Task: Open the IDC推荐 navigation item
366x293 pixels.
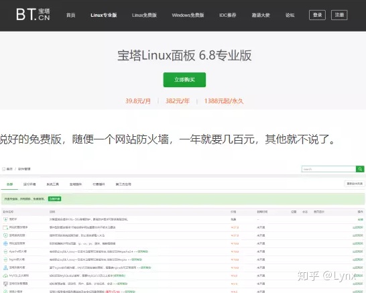Action: click(x=228, y=15)
